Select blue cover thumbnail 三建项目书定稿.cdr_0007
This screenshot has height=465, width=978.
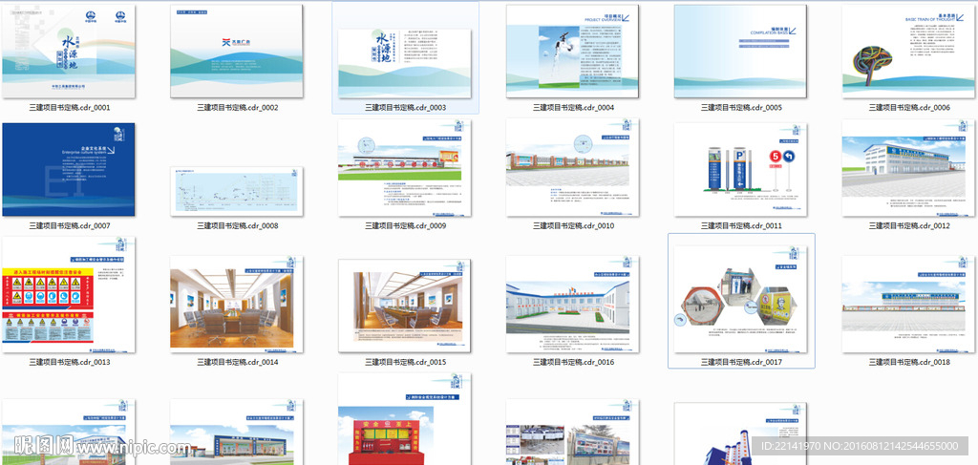click(x=68, y=169)
